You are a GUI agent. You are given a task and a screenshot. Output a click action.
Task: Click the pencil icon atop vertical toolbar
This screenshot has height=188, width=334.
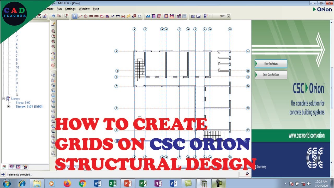pyautogui.click(x=53, y=24)
